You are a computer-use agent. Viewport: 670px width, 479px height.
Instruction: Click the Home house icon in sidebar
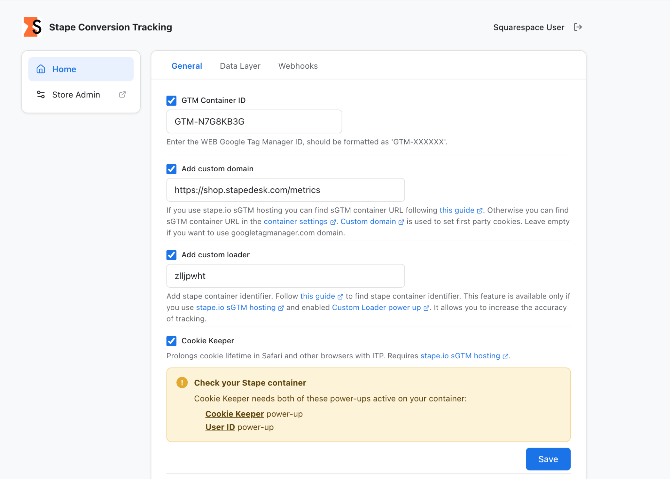41,69
